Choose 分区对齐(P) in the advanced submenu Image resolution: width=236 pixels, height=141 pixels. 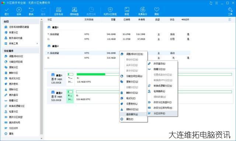(x=162, y=113)
